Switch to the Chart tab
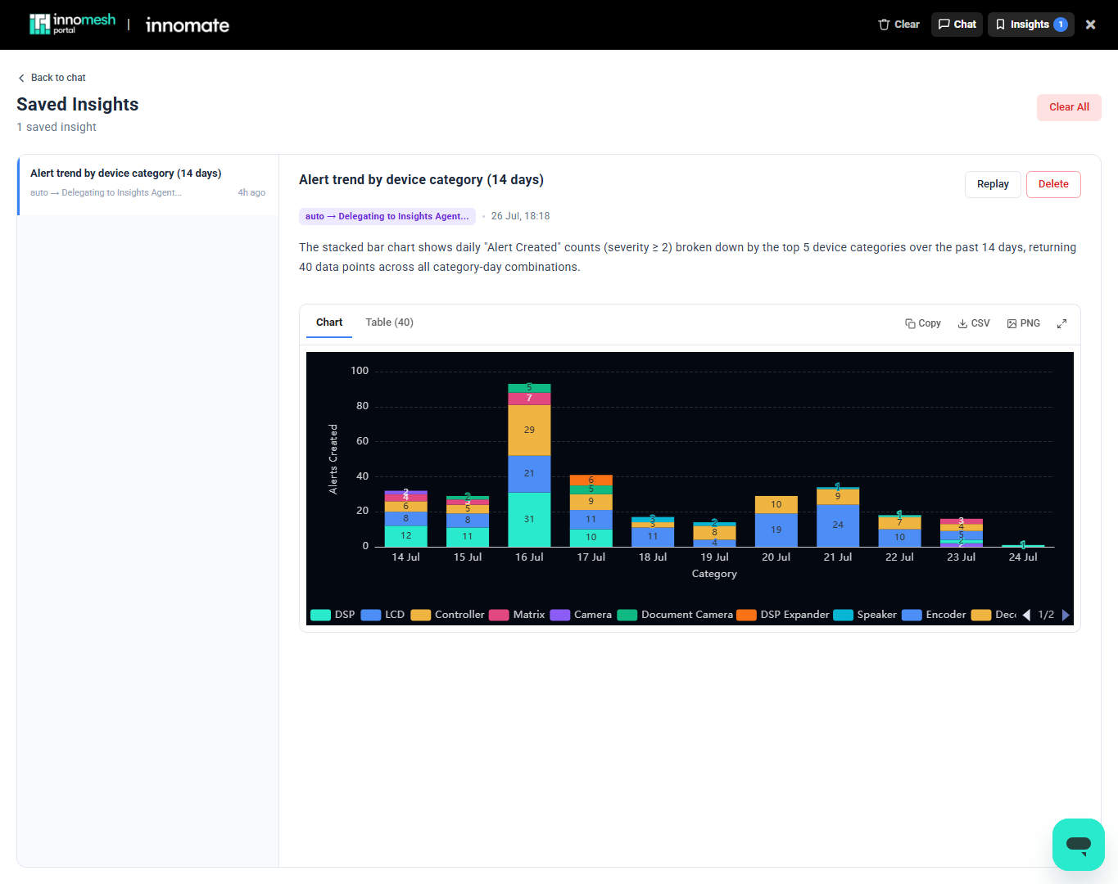The height and width of the screenshot is (884, 1118). pyautogui.click(x=329, y=322)
